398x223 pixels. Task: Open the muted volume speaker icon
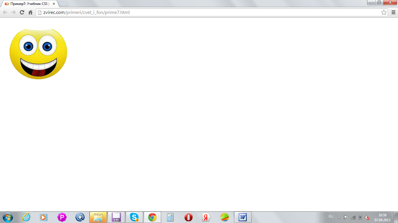click(x=367, y=217)
